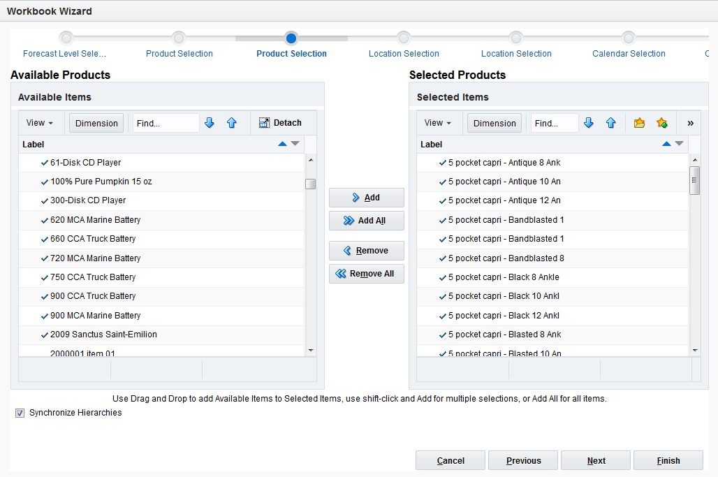This screenshot has width=718, height=477.
Task: Select 5 pocket capri - Black 8 Ankle
Action: pyautogui.click(x=552, y=277)
